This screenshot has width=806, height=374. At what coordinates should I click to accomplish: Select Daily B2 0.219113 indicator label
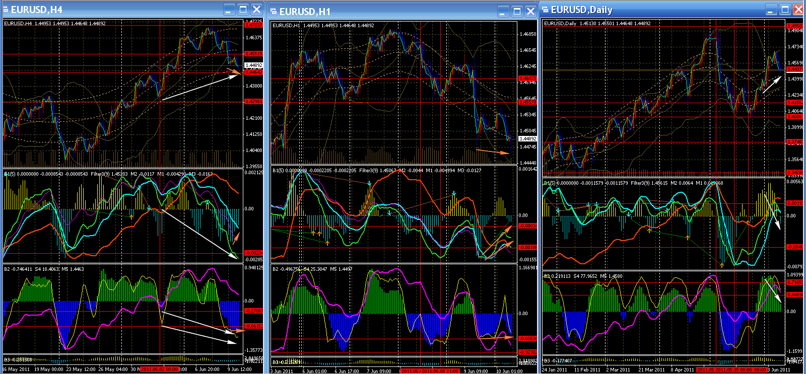click(583, 276)
